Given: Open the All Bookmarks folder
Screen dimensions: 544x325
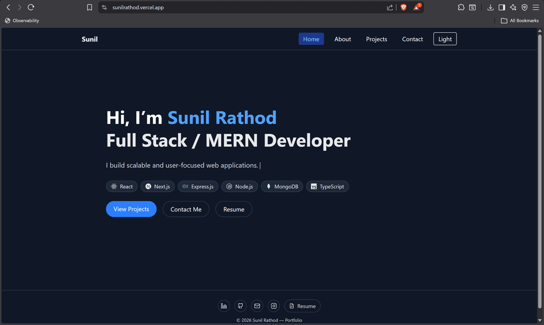Looking at the screenshot, I should (x=520, y=20).
